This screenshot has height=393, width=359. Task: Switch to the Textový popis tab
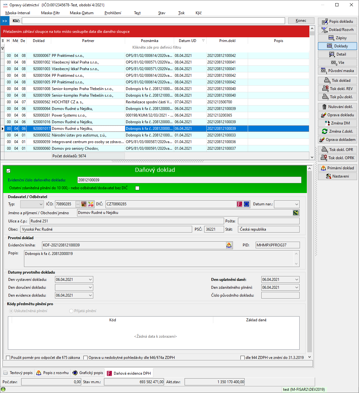click(18, 373)
